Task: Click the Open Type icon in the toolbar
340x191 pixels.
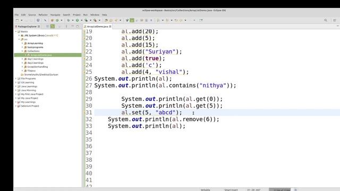Action: tap(106, 20)
